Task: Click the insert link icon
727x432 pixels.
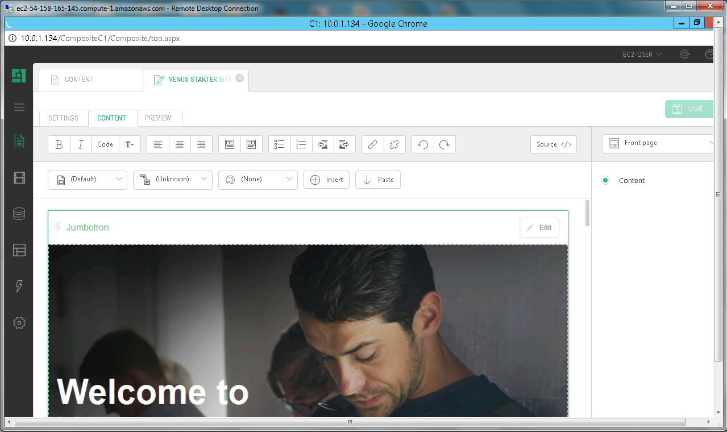Action: pyautogui.click(x=372, y=144)
